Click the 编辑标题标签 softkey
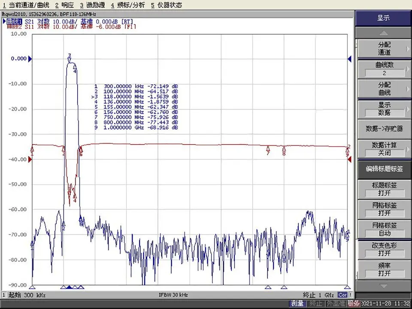The image size is (412, 309). point(383,169)
